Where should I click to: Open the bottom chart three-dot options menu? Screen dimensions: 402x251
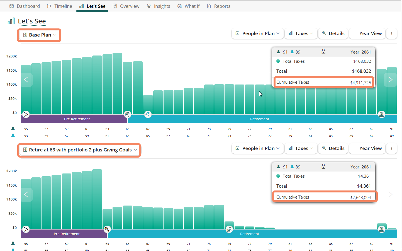click(x=391, y=148)
